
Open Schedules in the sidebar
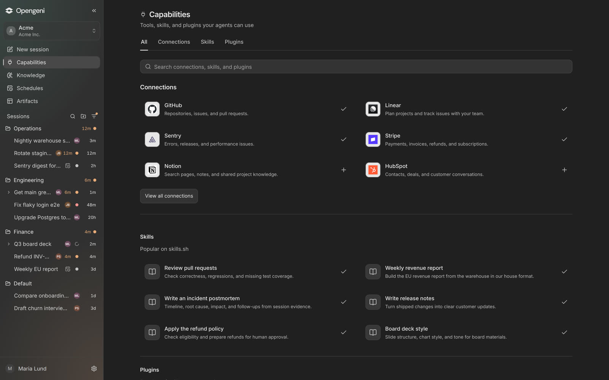coord(52,88)
